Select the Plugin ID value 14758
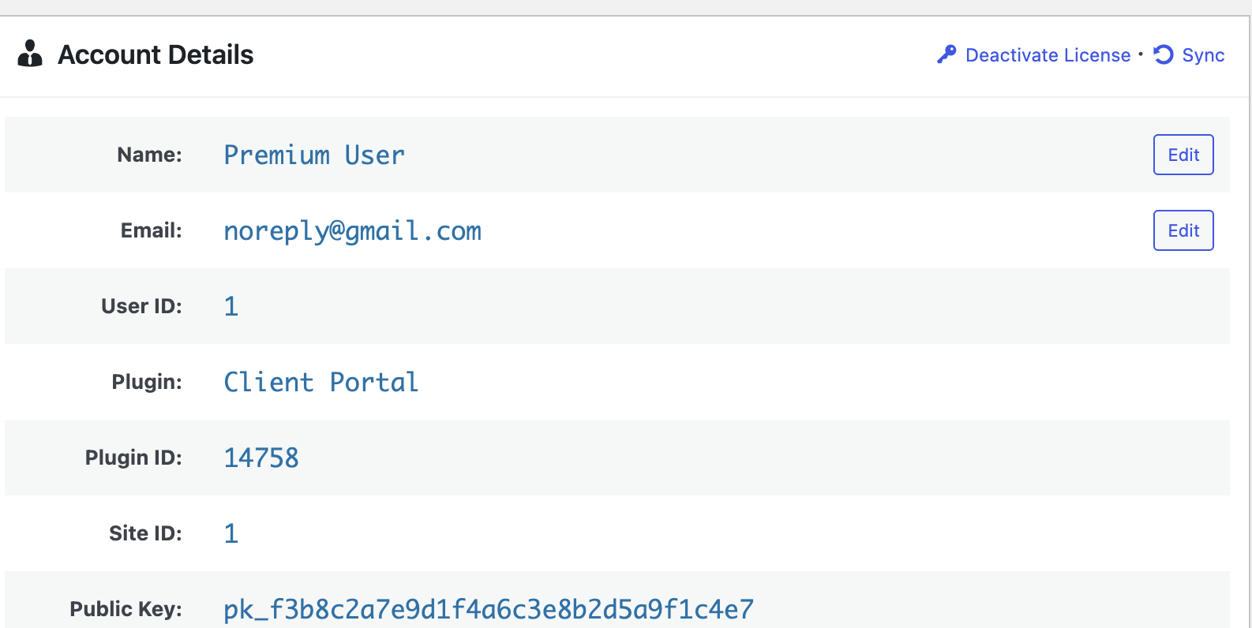 (261, 458)
